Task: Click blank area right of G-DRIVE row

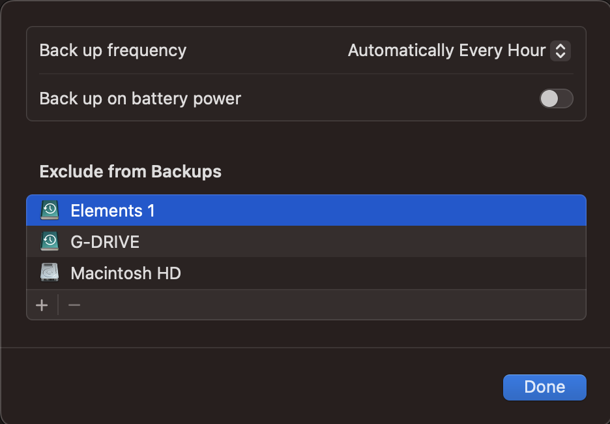Action: click(x=391, y=242)
